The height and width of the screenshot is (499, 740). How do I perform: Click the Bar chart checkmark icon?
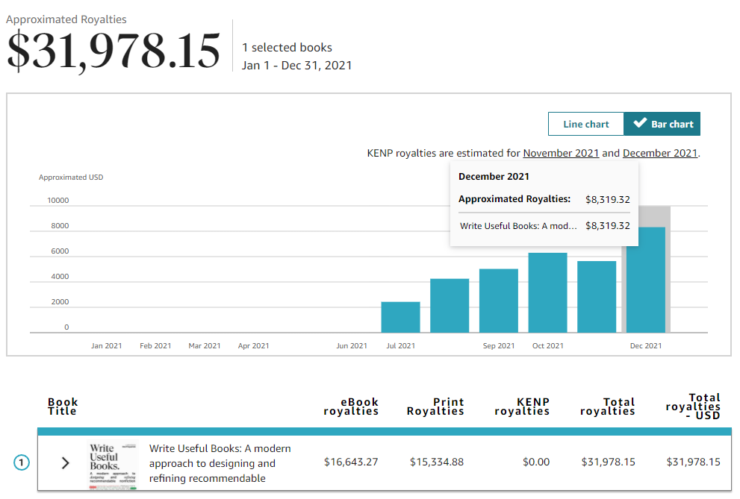[x=640, y=124]
